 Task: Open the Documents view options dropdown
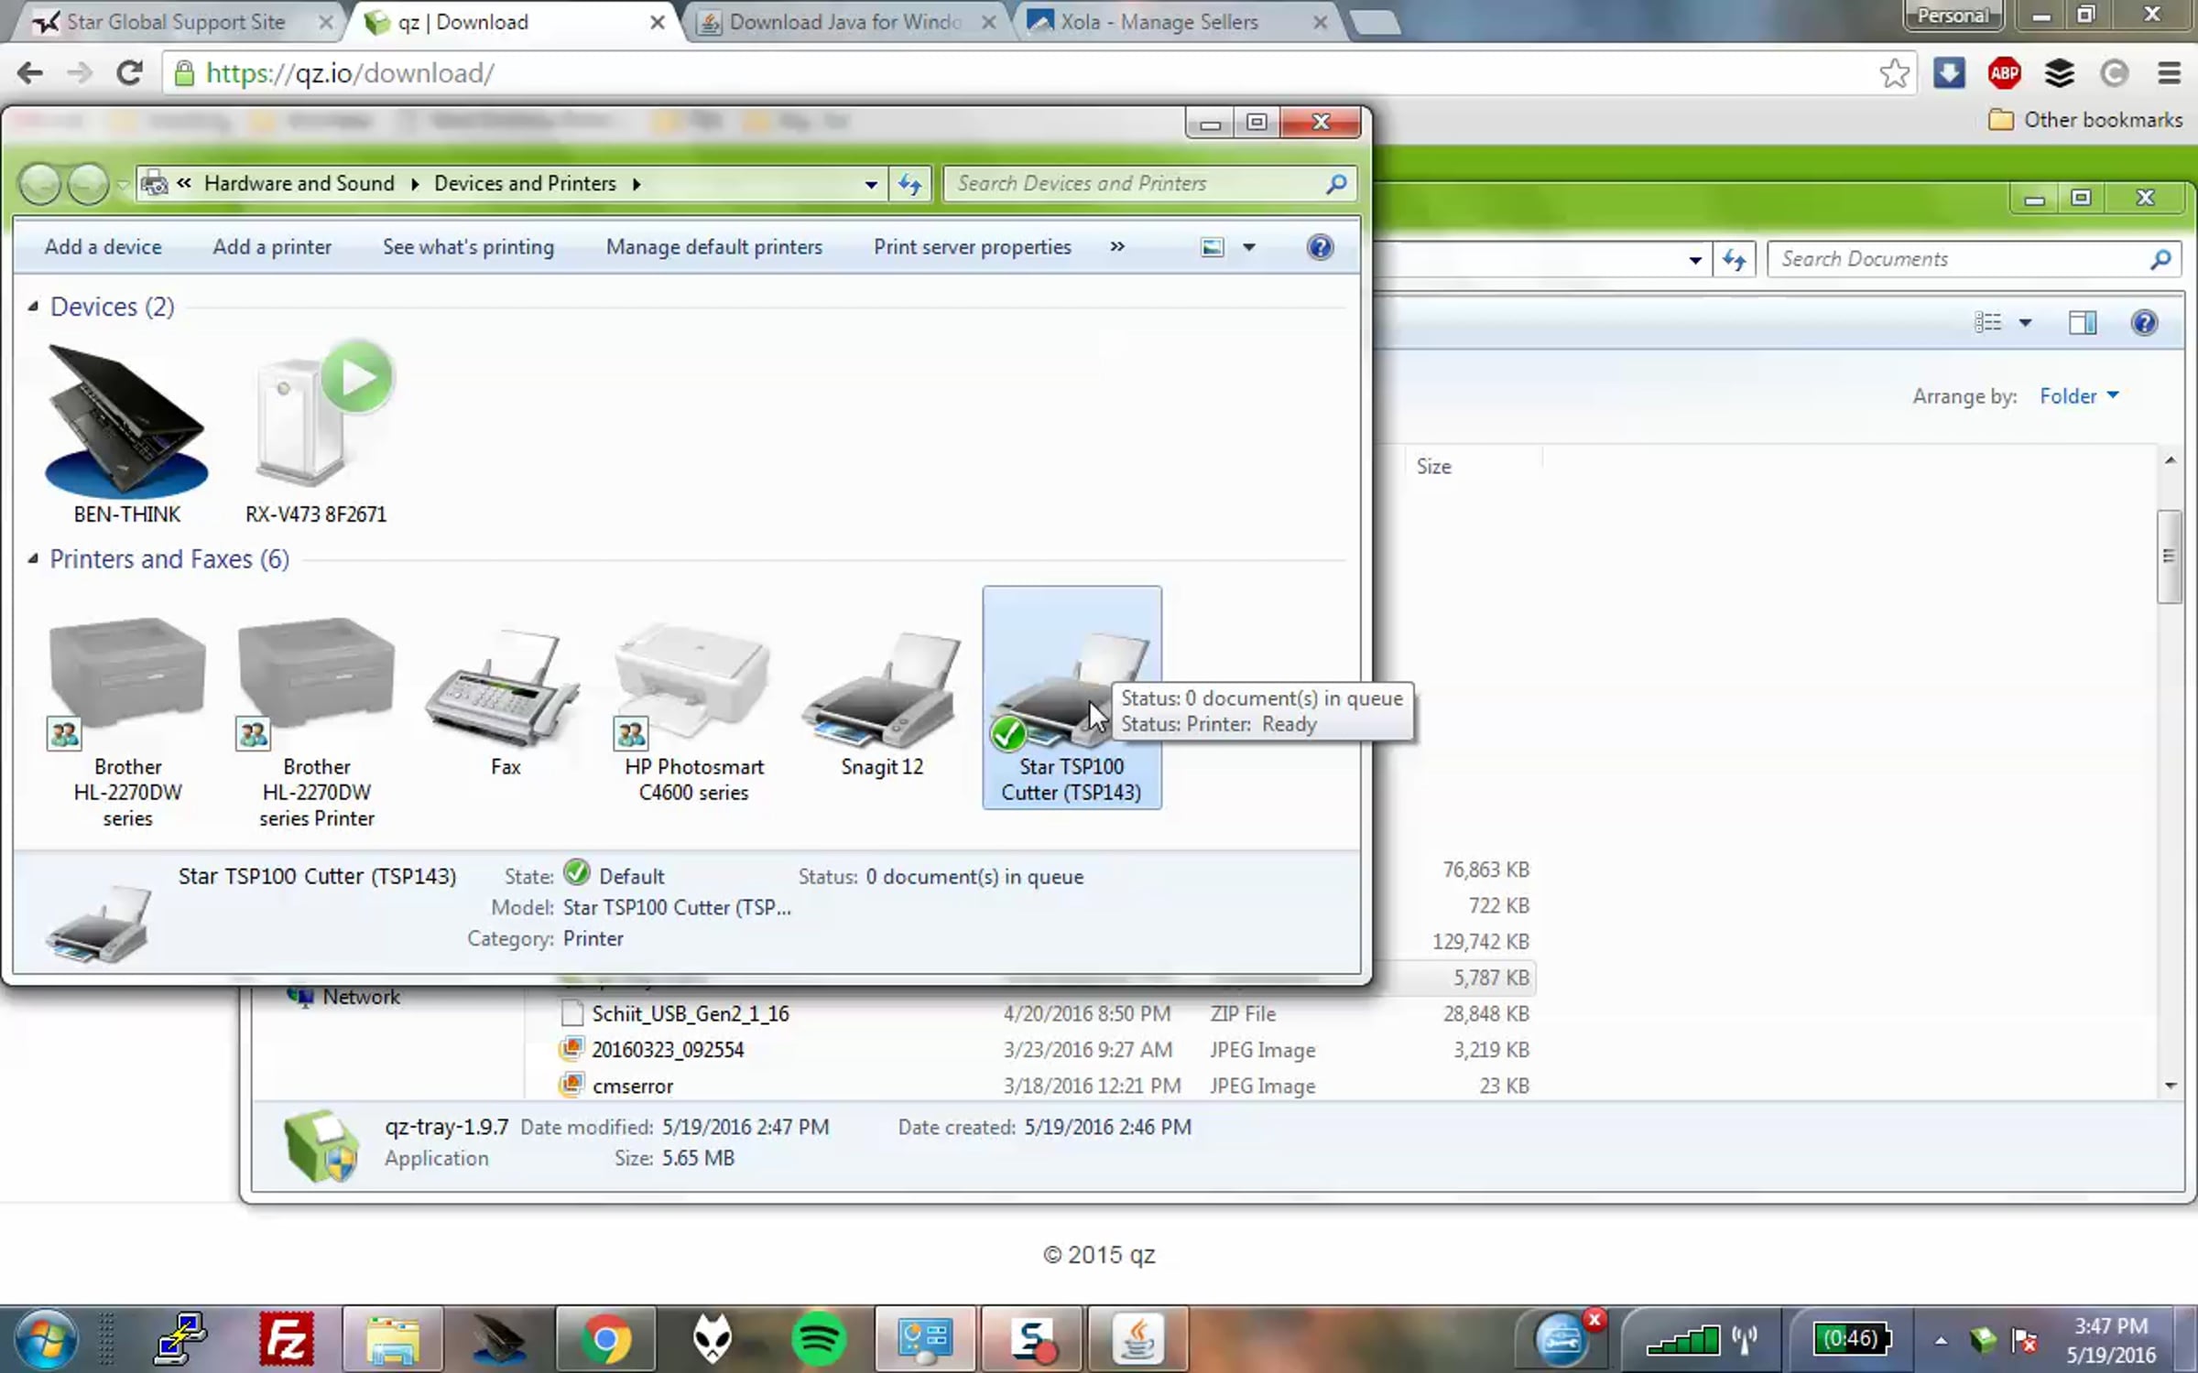tap(2026, 322)
